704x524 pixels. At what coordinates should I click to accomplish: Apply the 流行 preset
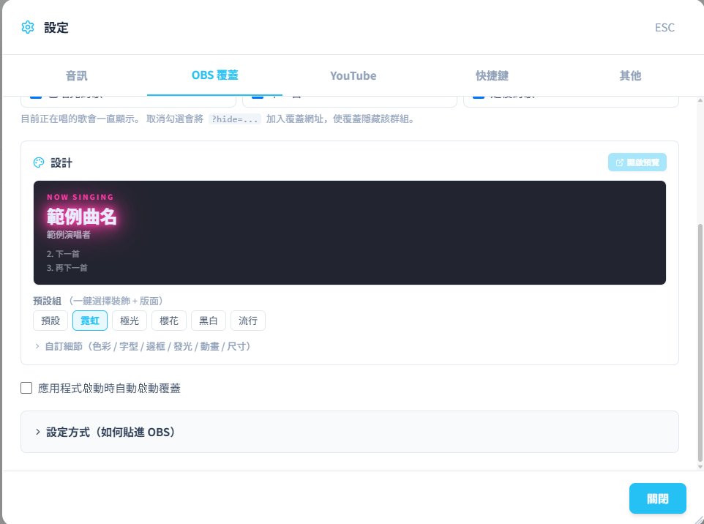248,321
